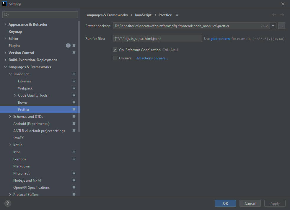Click project-level icon beside OpenAPI Specifications

click(x=74, y=188)
